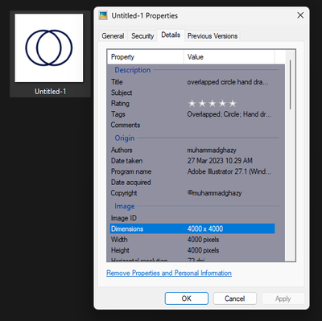
Task: Select Program name value Adobe Illustrator 27.1
Action: (x=229, y=171)
